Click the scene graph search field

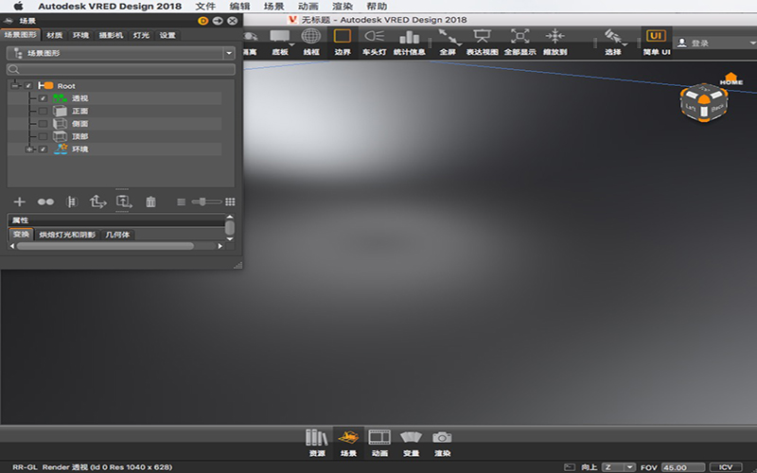[121, 69]
